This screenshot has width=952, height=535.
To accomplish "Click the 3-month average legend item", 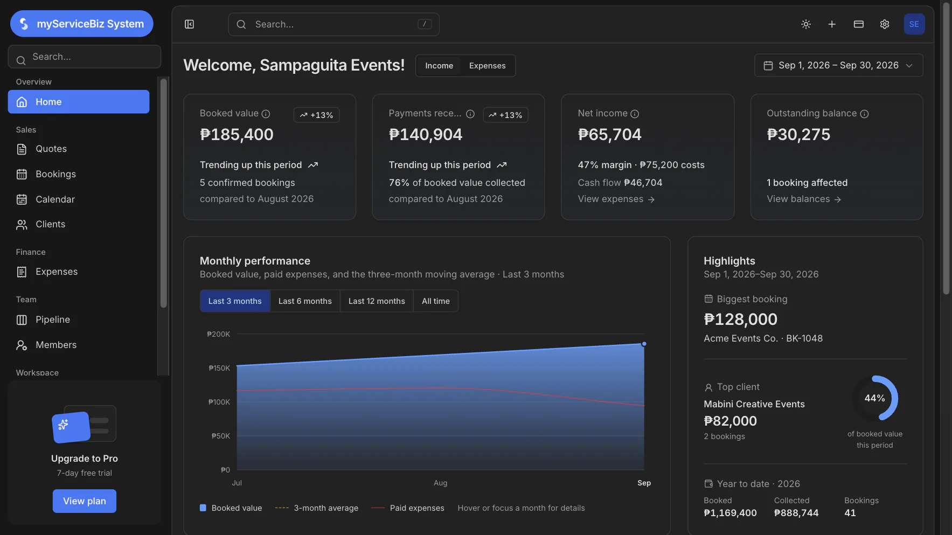I will click(x=317, y=508).
